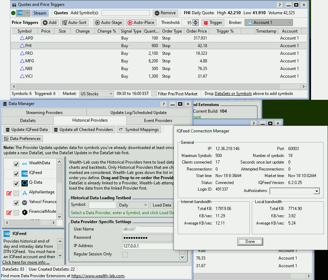The image size is (328, 280).
Task: Uncheck the WealthData provider checkbox
Action: [x=16, y=164]
